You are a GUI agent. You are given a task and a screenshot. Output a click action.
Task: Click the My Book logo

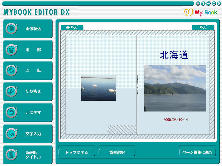[200, 12]
